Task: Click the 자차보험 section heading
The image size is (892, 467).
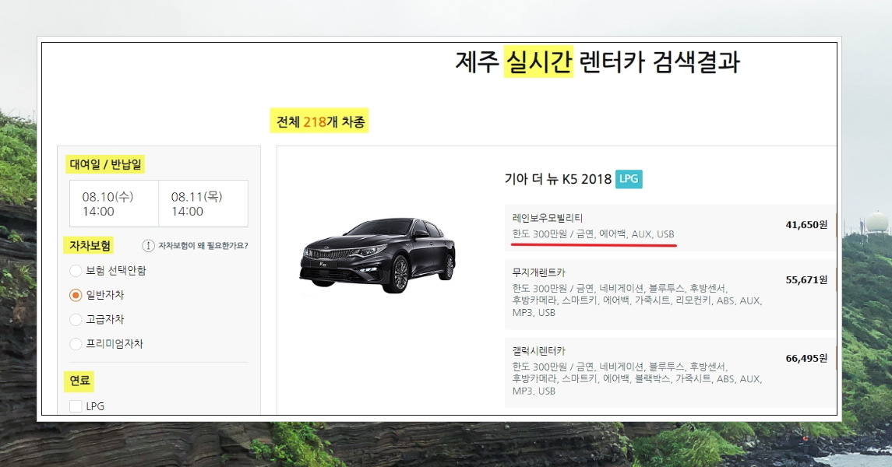Action: [90, 245]
